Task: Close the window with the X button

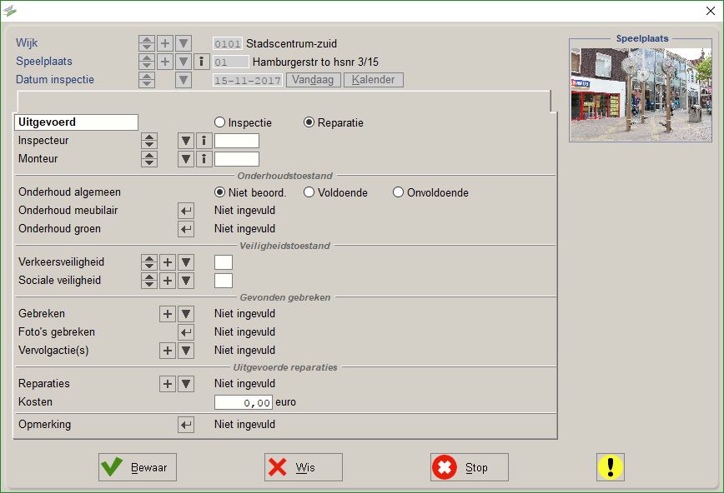Action: click(711, 11)
